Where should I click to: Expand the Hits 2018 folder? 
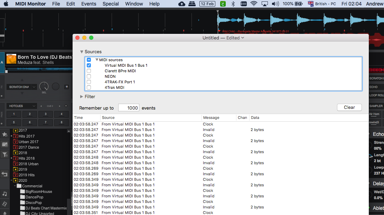[11, 158]
